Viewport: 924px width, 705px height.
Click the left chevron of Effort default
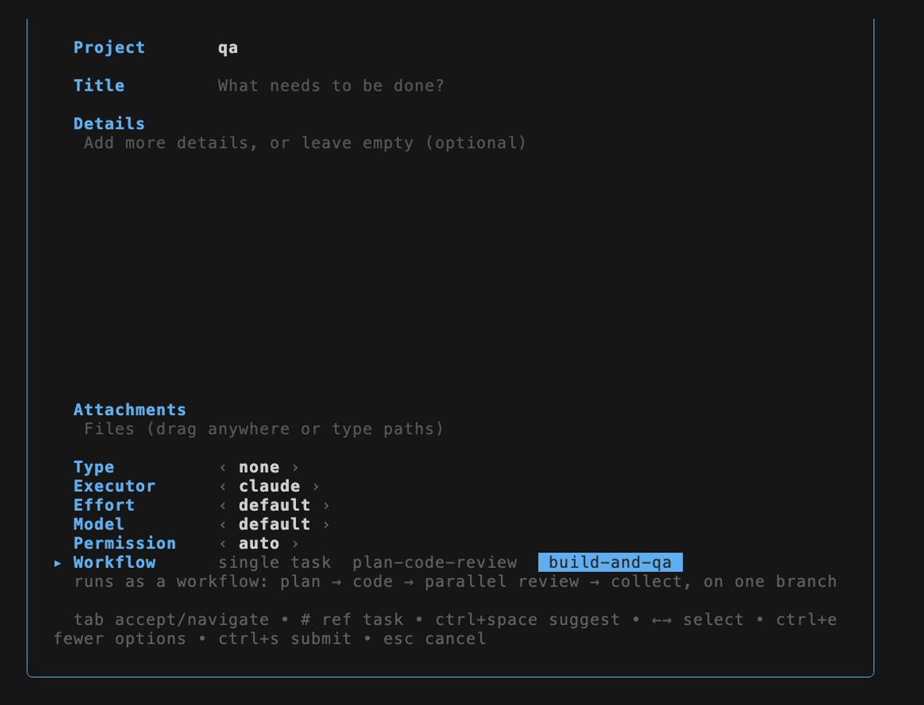[222, 506]
